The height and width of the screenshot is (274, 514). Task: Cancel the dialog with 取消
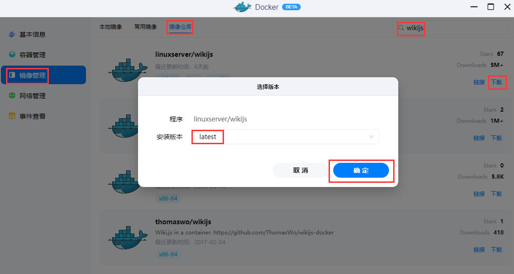301,170
